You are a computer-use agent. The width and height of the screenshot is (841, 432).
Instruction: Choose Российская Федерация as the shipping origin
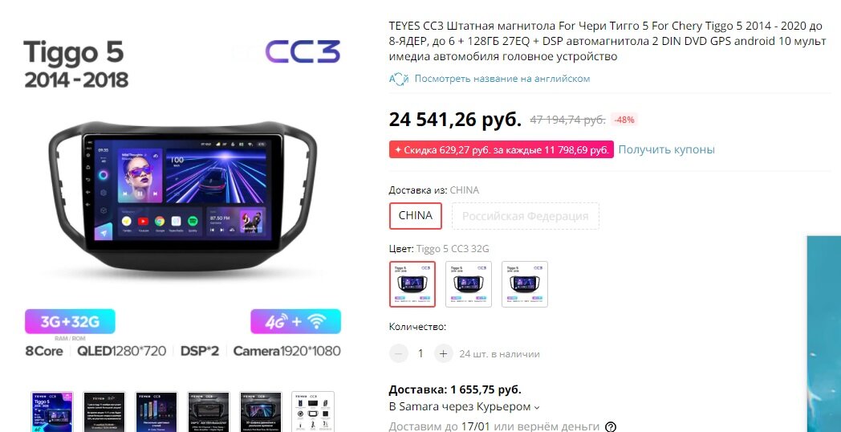click(x=525, y=216)
